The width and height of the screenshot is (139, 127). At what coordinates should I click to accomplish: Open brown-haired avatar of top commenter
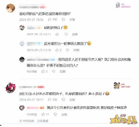11,8
